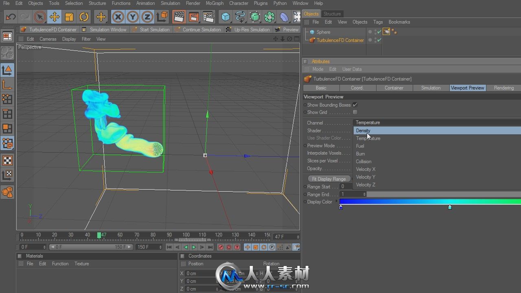
Task: Select Temperature option in dropdown list
Action: (437, 138)
